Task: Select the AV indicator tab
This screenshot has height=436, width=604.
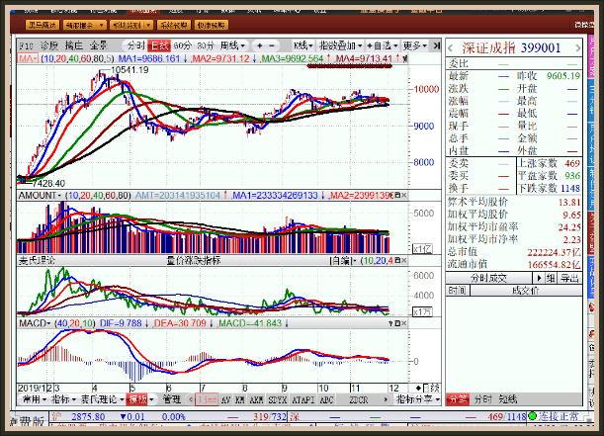Action: [225, 399]
